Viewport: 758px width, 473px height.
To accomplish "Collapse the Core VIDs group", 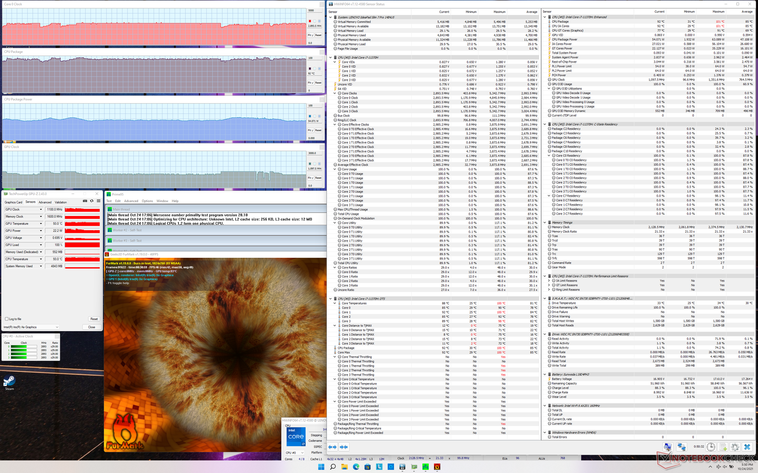I will pos(335,62).
